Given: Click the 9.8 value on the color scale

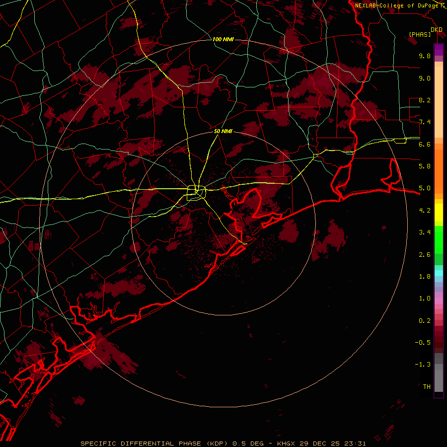Looking at the screenshot, I should pos(425,56).
